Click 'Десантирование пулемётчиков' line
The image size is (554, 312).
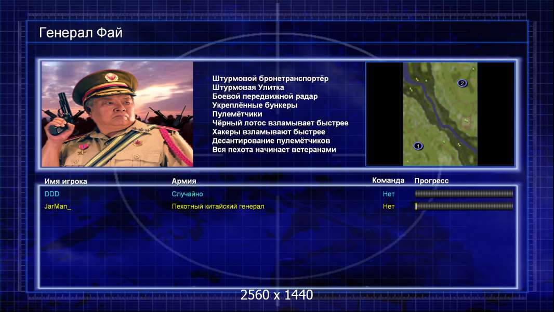click(x=271, y=140)
